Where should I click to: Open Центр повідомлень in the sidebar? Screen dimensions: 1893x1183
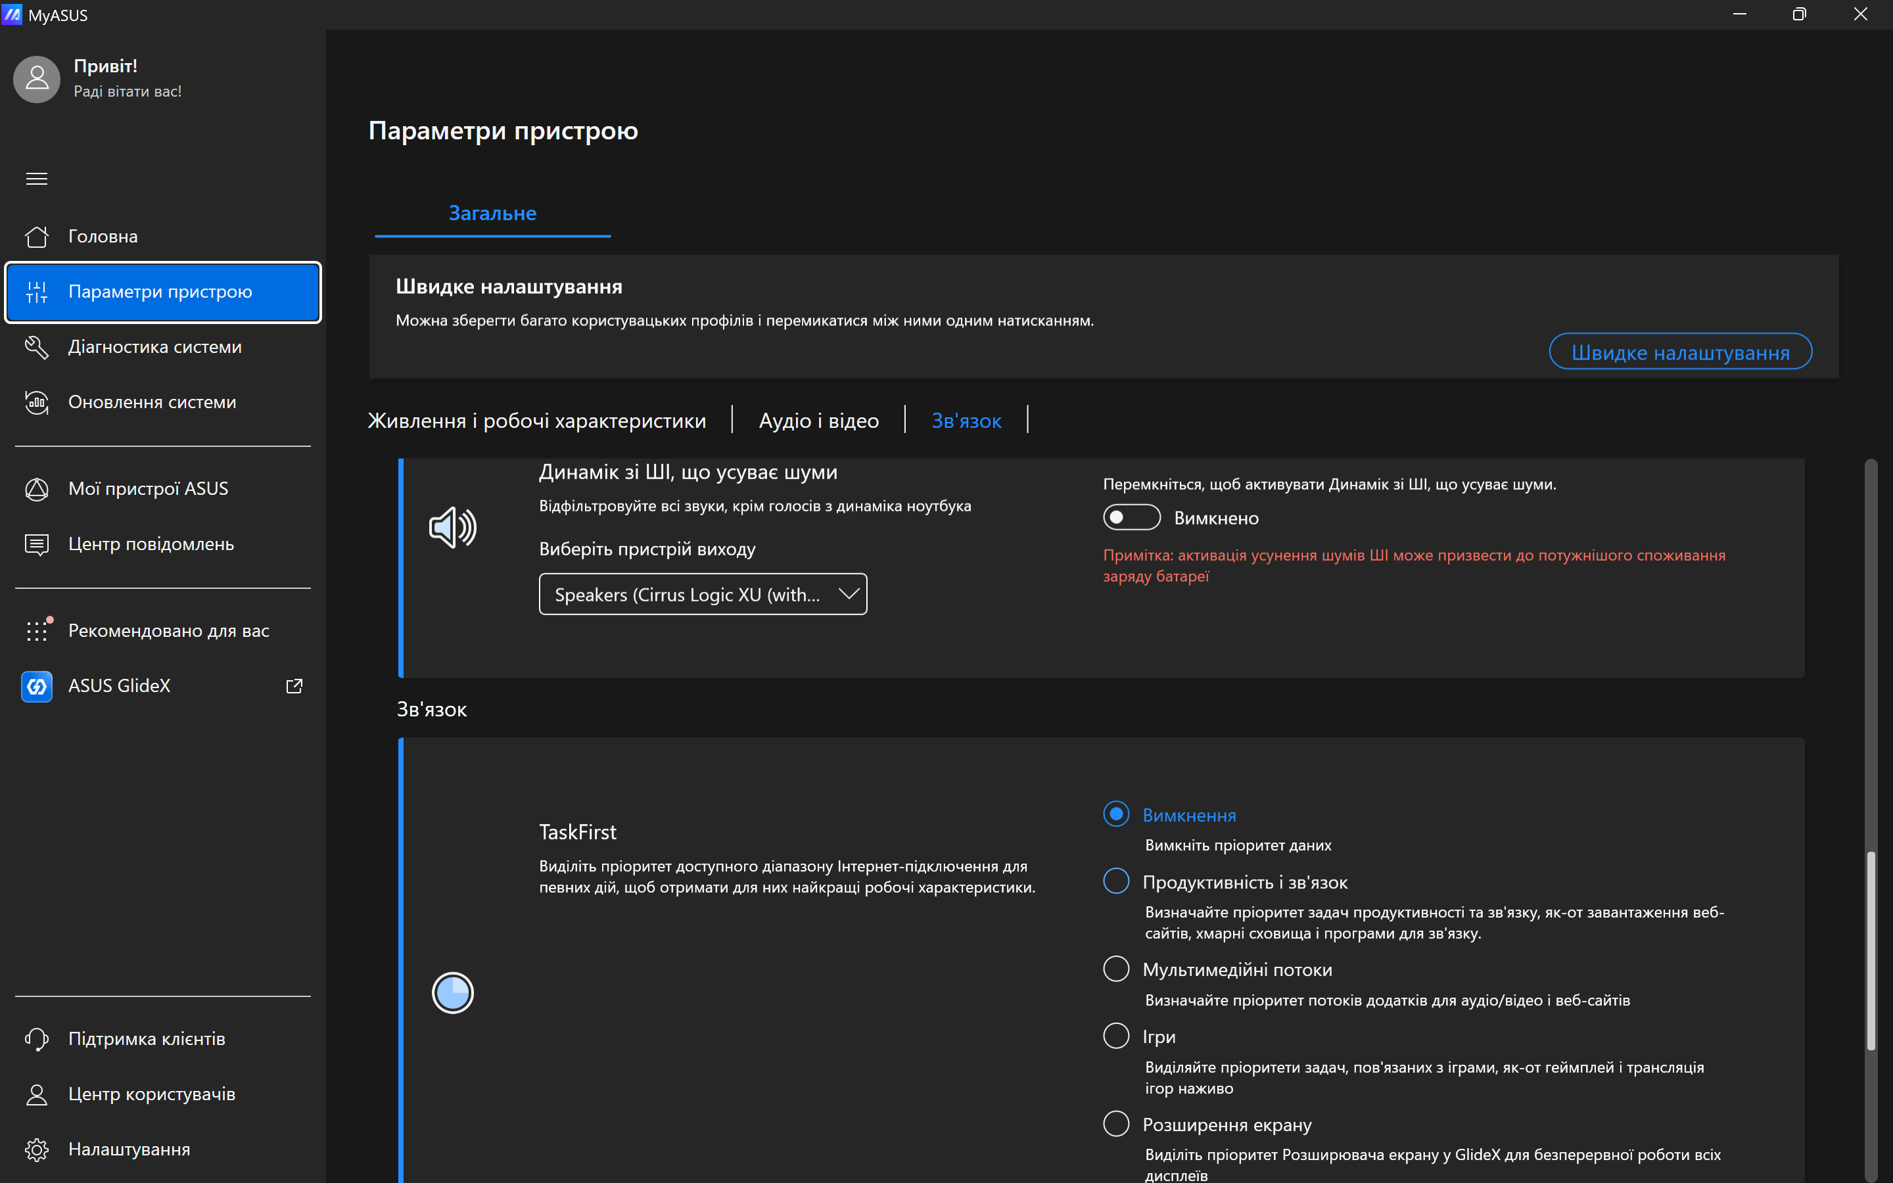pos(163,545)
